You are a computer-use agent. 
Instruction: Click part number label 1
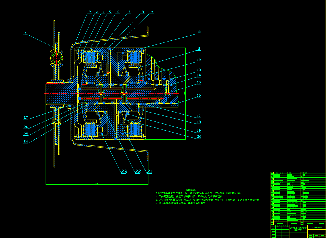26,33
